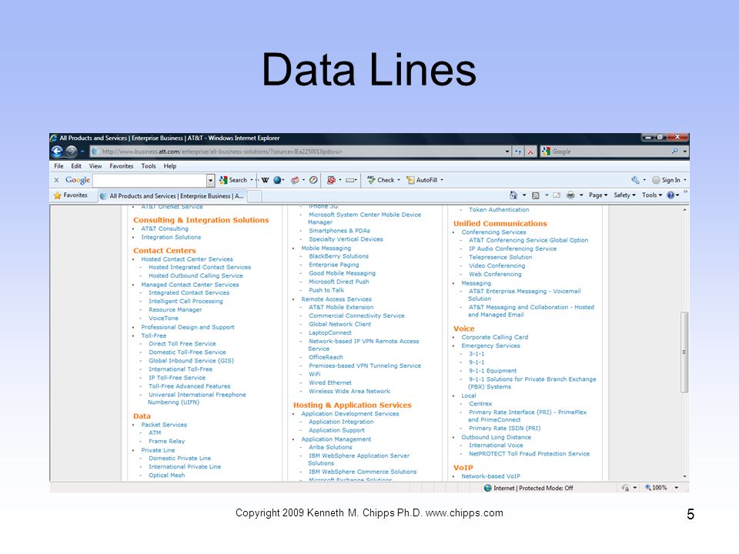Open the zoom level 100% control

662,488
